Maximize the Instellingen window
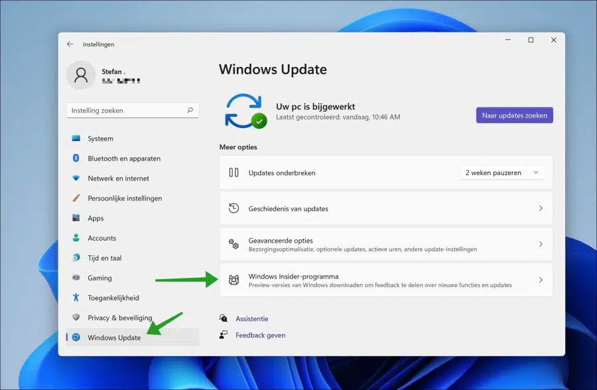The width and height of the screenshot is (597, 390). 531,40
